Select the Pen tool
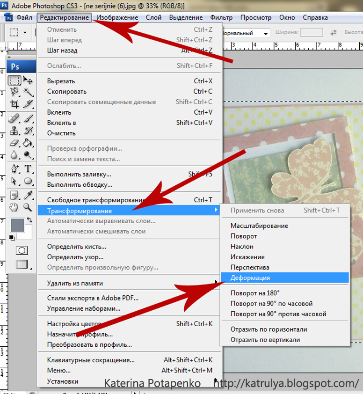 click(15, 168)
